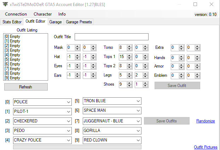Click the first Mask value stepper

click(x=74, y=47)
